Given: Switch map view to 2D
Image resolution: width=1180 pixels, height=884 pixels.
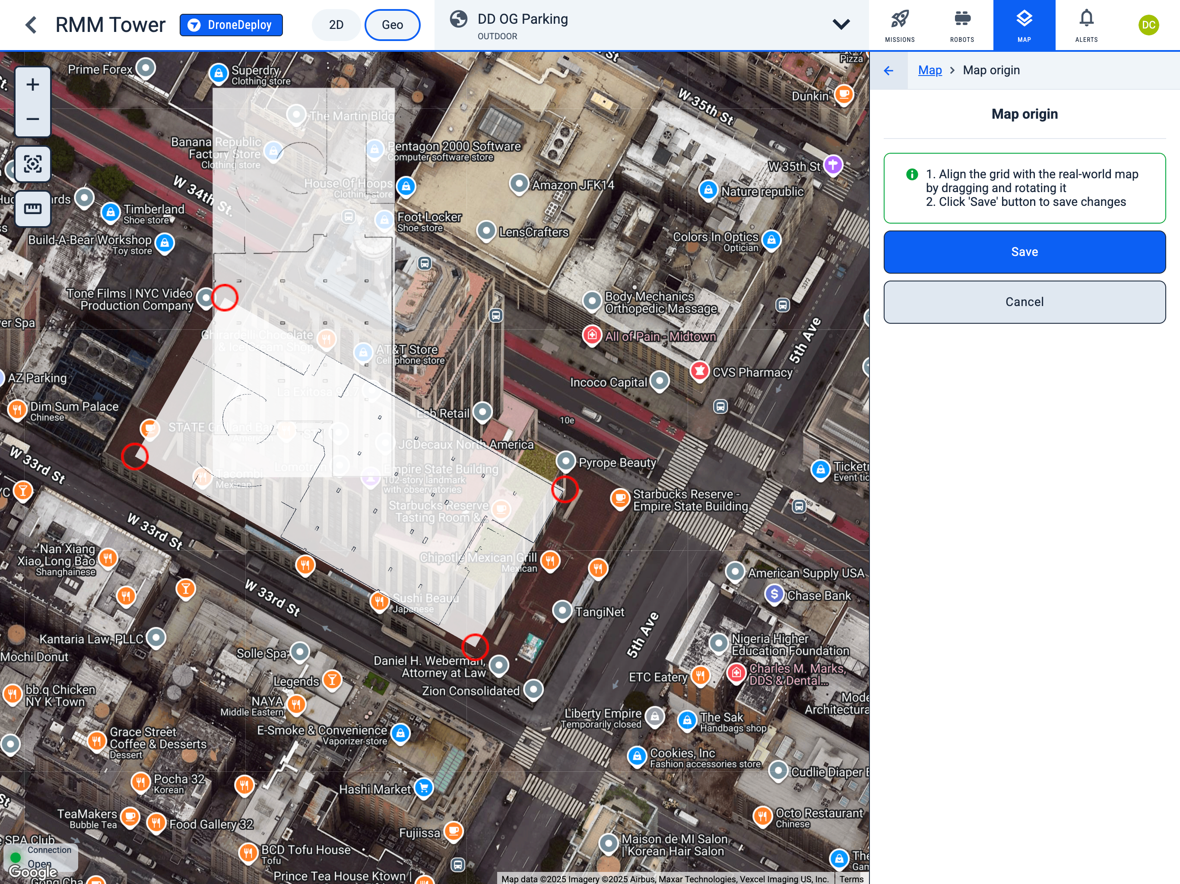Looking at the screenshot, I should [x=336, y=25].
